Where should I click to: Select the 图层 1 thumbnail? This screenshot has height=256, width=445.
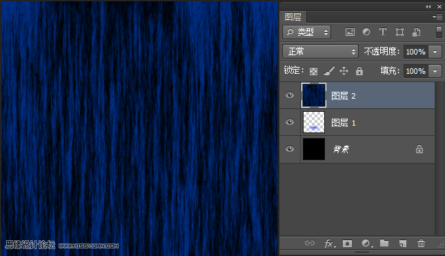[x=314, y=122]
